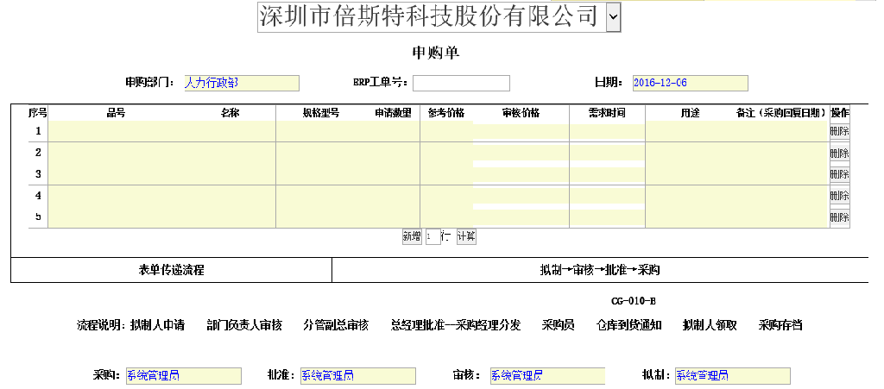
Task: Click the 申购单 form title
Action: pyautogui.click(x=436, y=53)
